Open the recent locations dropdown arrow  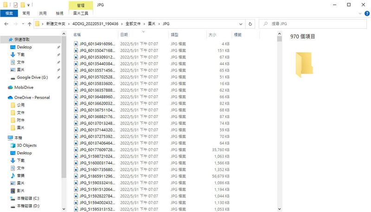pyautogui.click(x=23, y=24)
